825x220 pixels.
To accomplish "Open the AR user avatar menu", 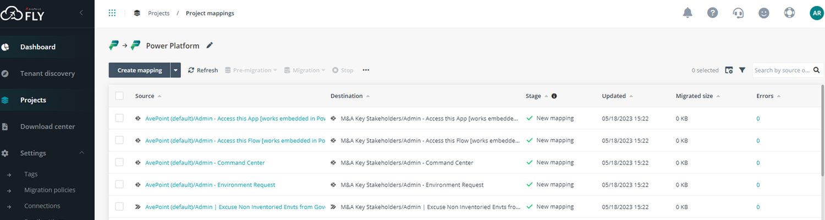I will 816,13.
